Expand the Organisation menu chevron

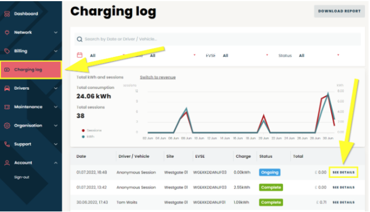click(x=56, y=125)
